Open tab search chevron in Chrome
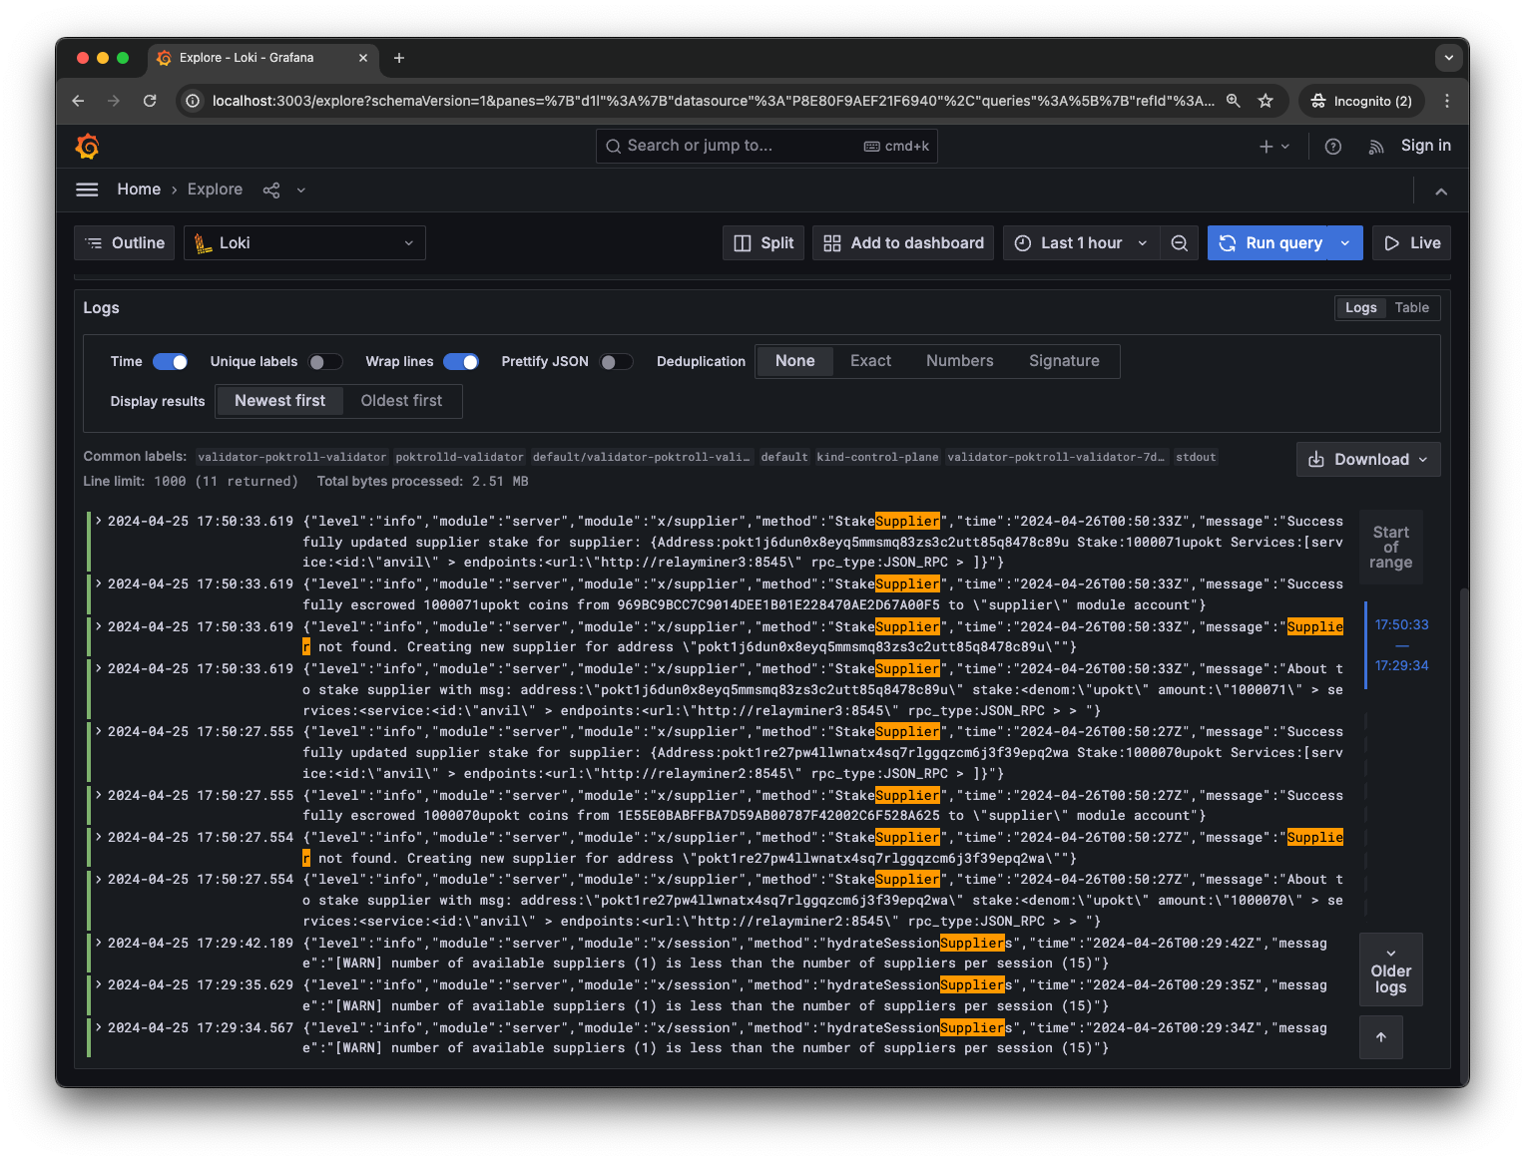The height and width of the screenshot is (1161, 1525). [x=1449, y=58]
